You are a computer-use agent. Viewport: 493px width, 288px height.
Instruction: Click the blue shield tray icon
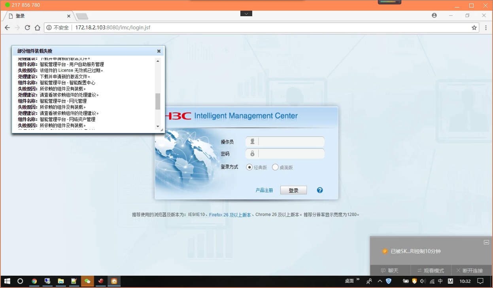389,281
